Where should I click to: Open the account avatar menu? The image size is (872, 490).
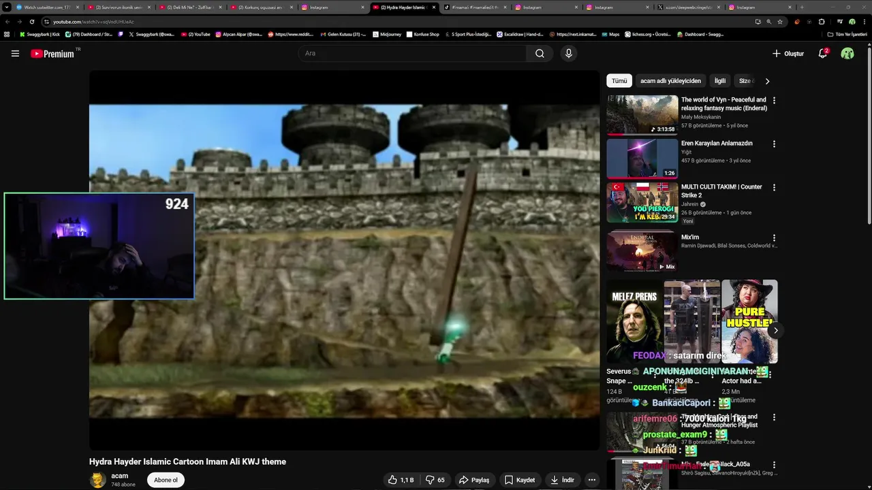coord(847,53)
